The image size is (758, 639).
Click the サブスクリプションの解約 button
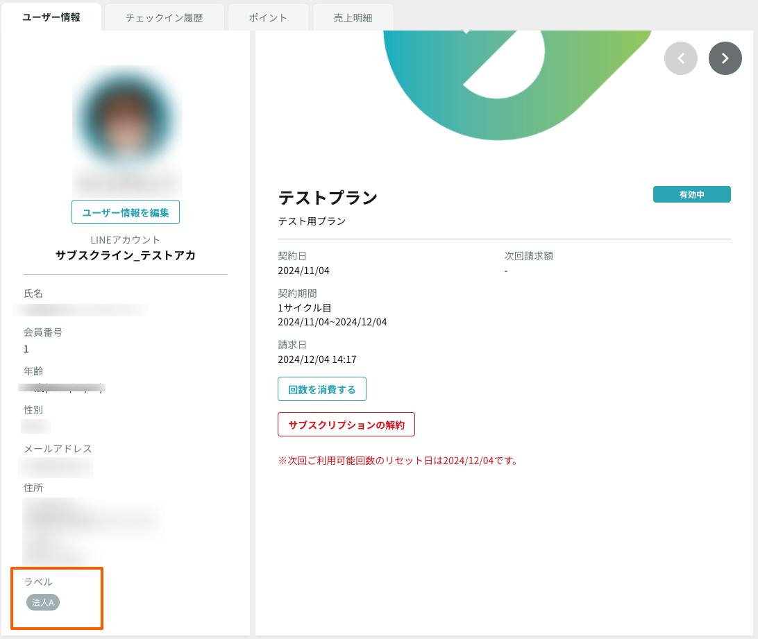pos(346,425)
